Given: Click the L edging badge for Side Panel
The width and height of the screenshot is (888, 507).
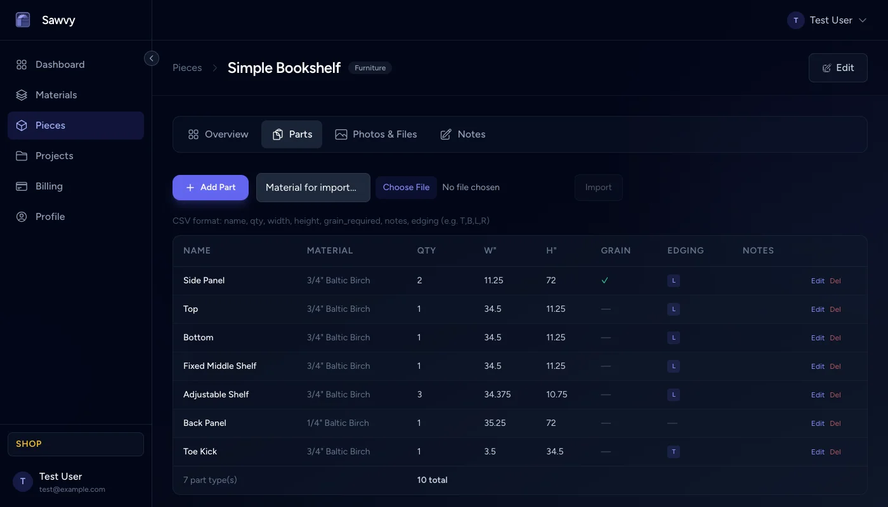Looking at the screenshot, I should tap(674, 280).
